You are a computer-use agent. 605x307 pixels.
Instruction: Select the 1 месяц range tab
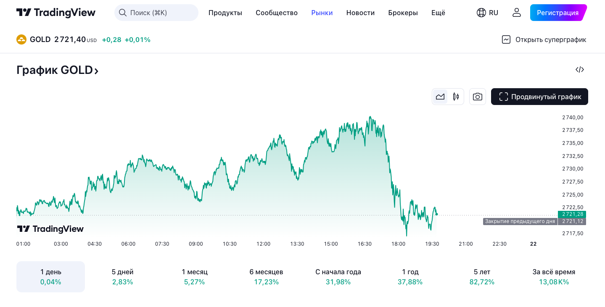(x=195, y=277)
